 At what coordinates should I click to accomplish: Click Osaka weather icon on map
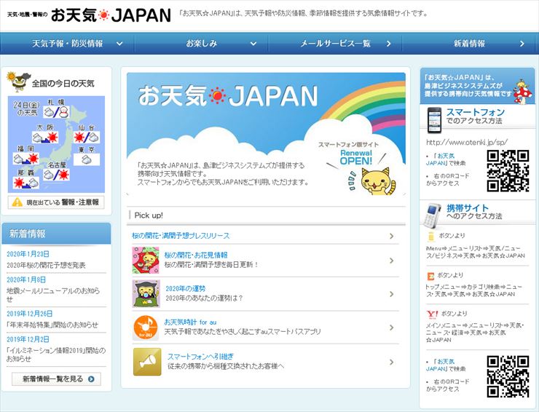pyautogui.click(x=45, y=137)
